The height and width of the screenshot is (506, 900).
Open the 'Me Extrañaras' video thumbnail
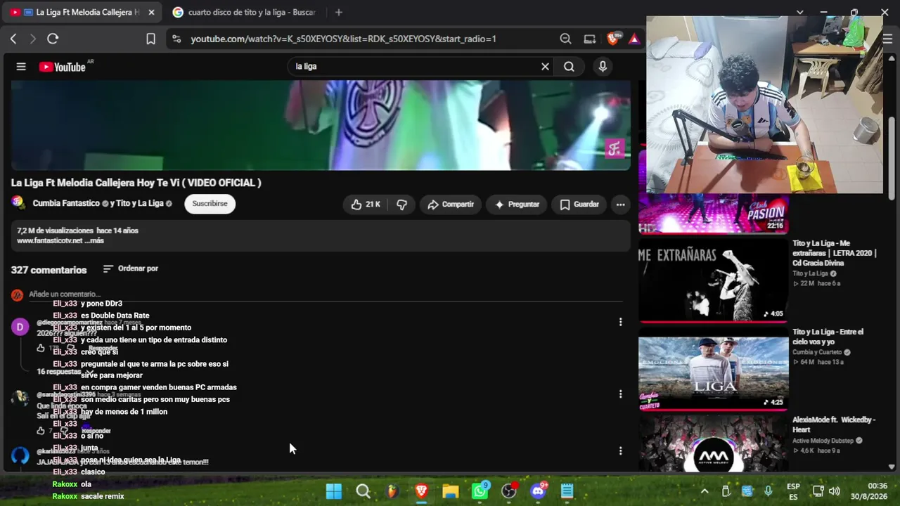coord(713,281)
